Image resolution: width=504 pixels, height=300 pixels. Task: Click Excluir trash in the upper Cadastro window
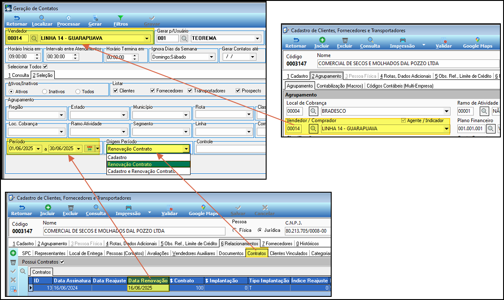click(345, 43)
